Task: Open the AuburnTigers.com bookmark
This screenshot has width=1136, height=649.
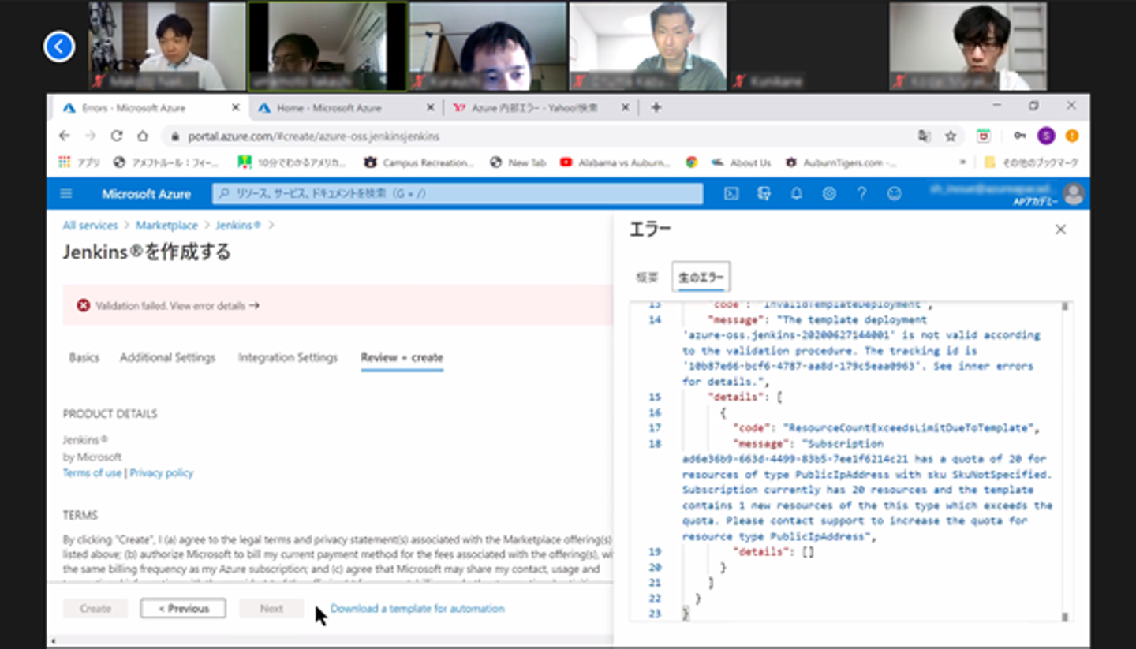Action: [x=841, y=162]
